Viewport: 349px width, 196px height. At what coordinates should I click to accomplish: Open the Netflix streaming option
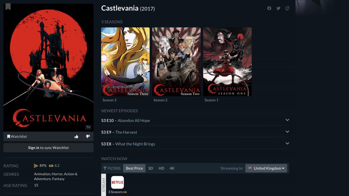117,183
